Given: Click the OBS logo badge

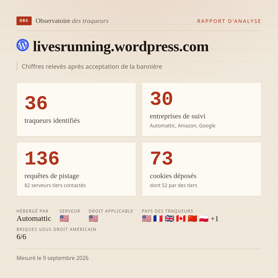Looking at the screenshot, I should click(24, 21).
